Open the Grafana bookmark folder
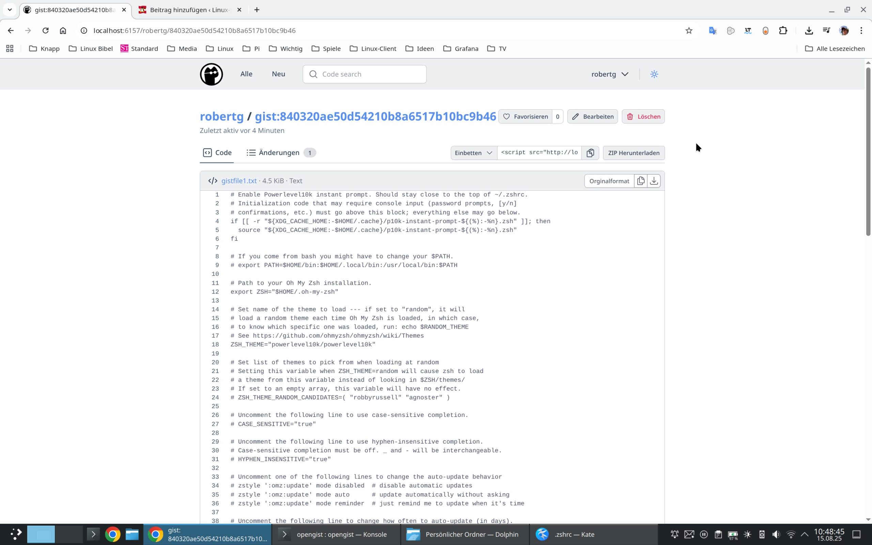This screenshot has height=545, width=872. (x=461, y=49)
